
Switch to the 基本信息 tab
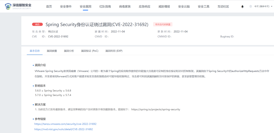pyautogui.click(x=35, y=51)
